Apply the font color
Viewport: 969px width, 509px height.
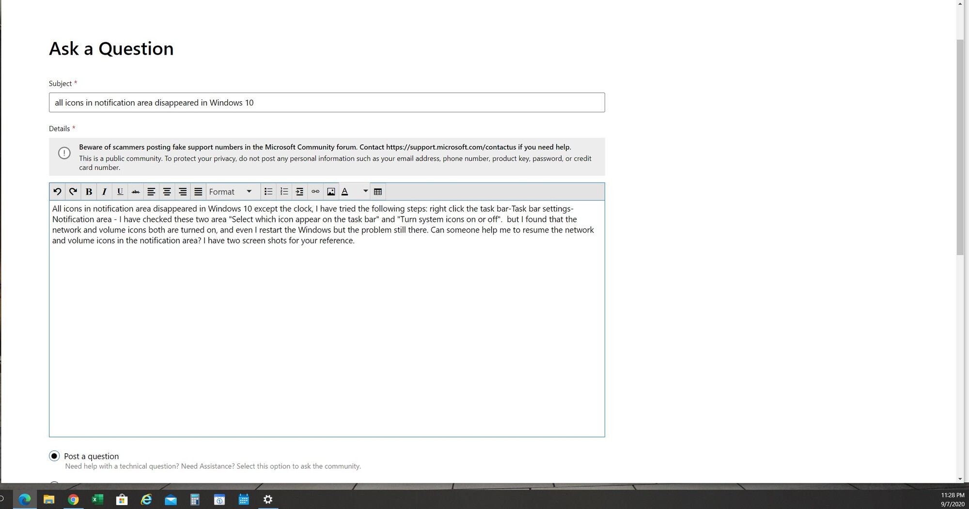click(345, 192)
